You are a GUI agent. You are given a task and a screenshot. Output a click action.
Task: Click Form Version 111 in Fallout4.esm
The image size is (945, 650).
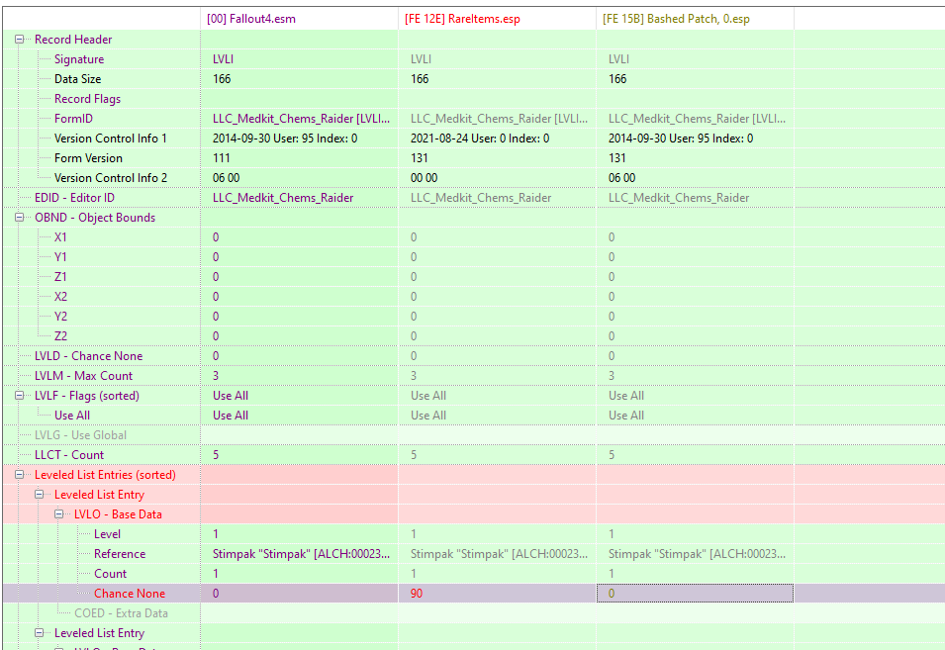click(222, 158)
